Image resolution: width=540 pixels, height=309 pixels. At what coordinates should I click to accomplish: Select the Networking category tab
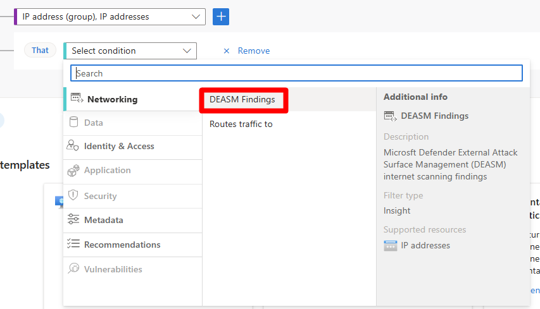pos(112,99)
